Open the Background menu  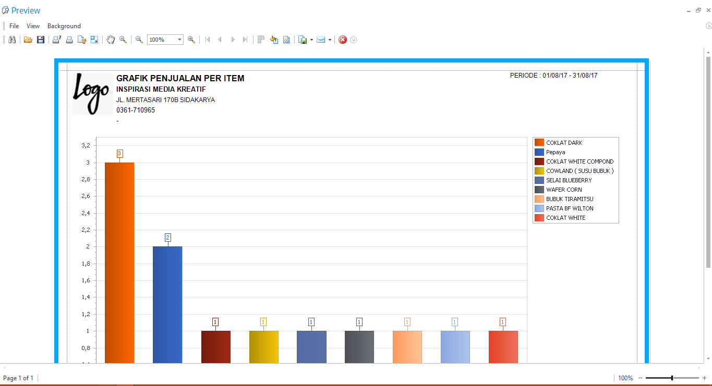[x=64, y=26]
